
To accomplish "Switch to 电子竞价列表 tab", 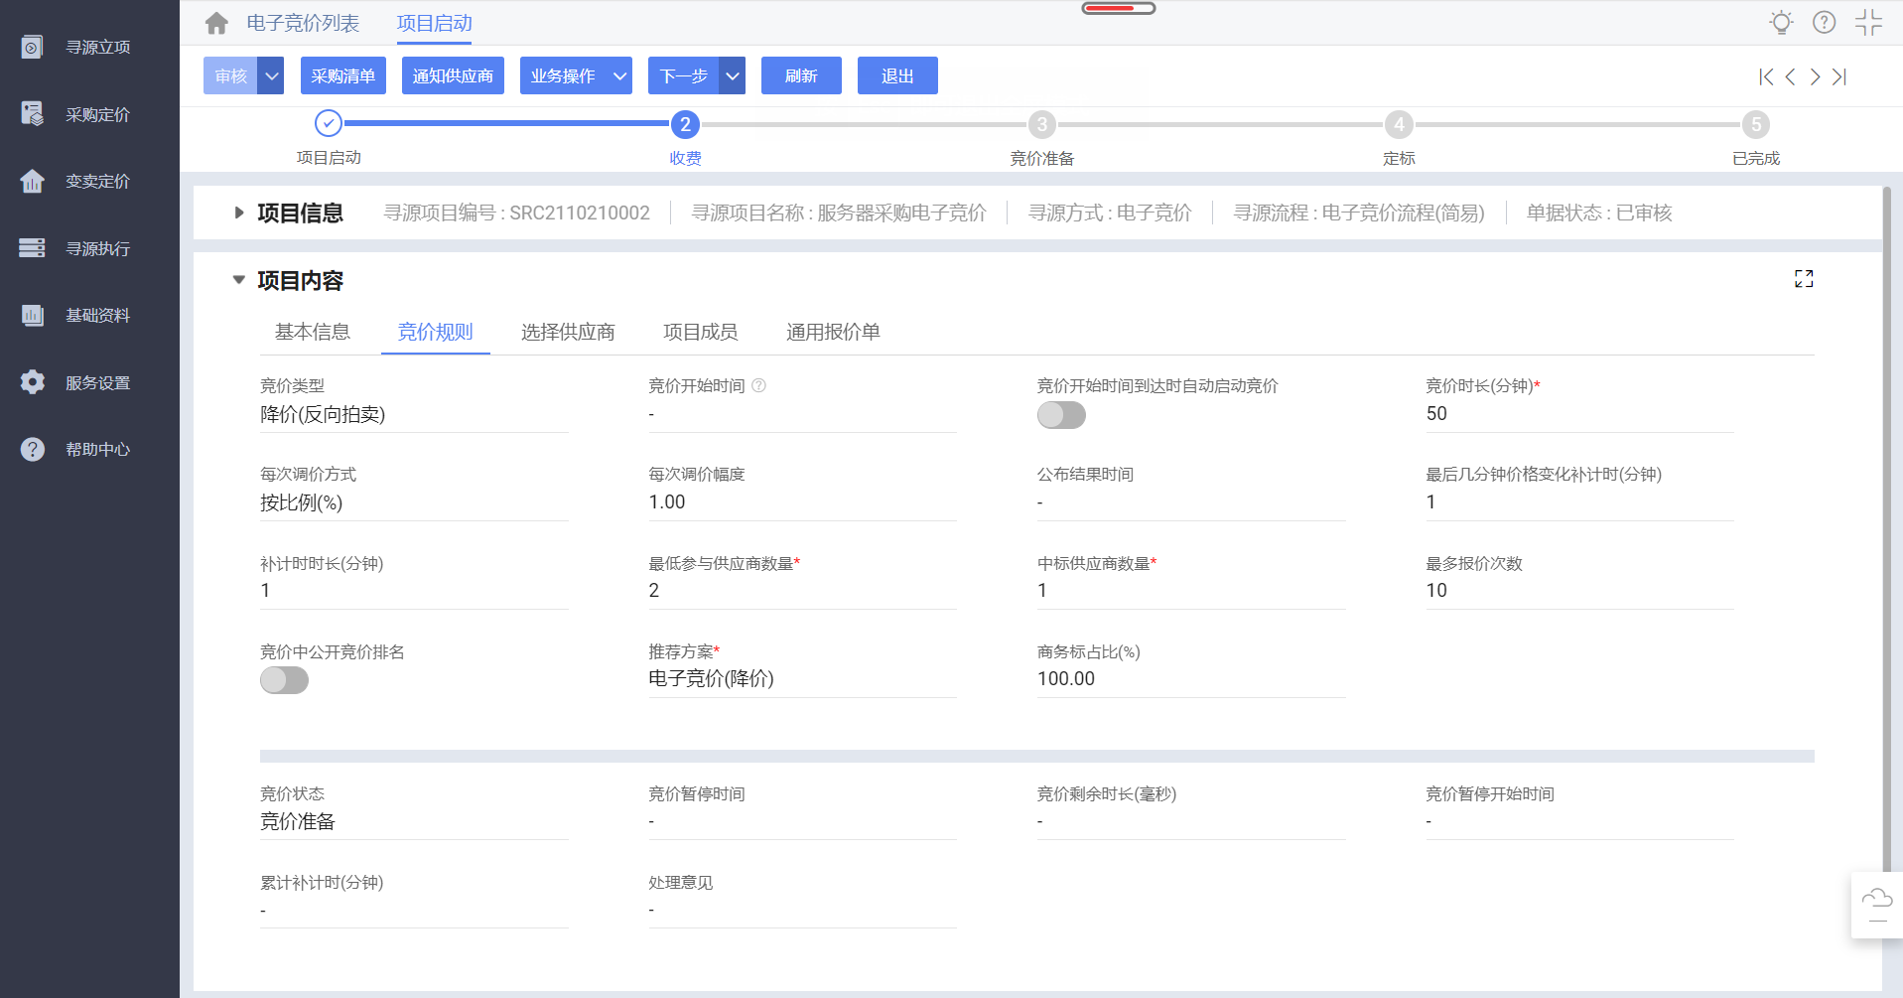I will [303, 23].
